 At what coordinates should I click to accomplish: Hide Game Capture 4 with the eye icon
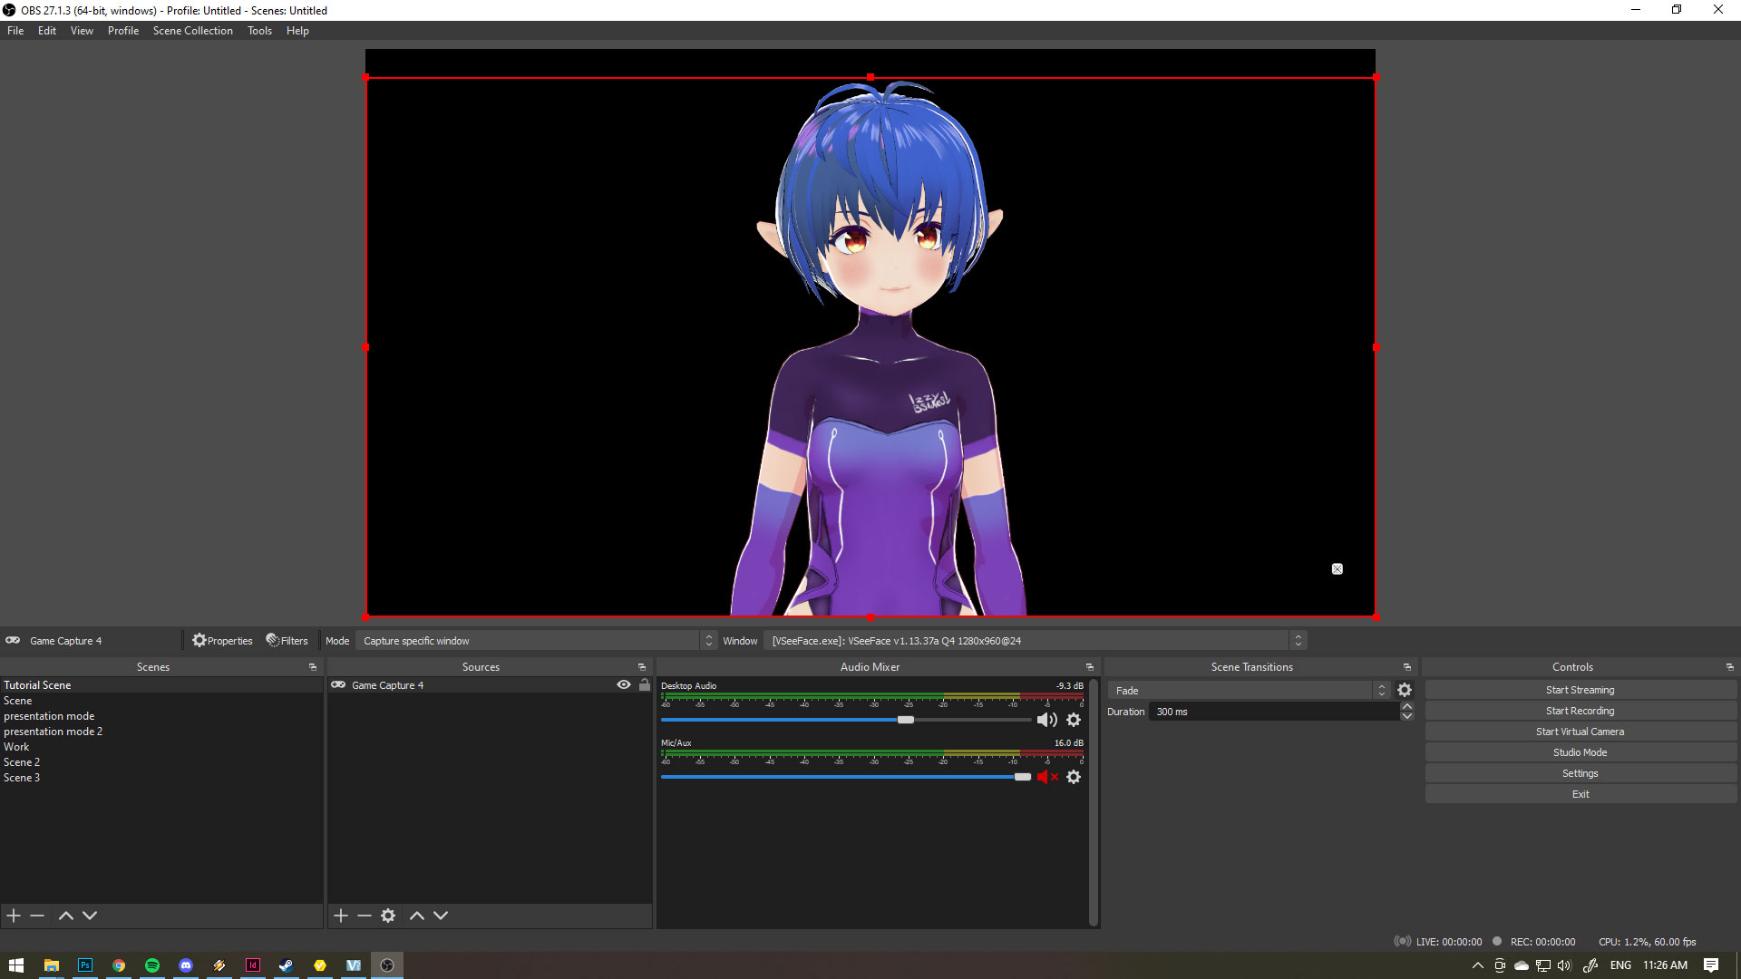point(624,685)
